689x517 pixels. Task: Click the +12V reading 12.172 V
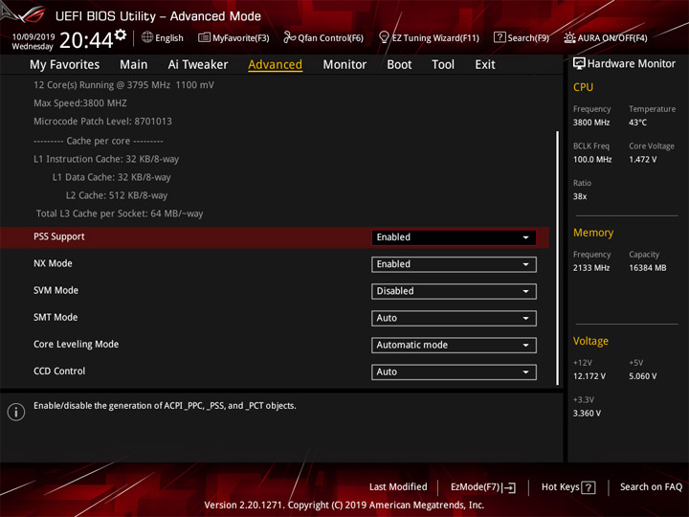(589, 376)
